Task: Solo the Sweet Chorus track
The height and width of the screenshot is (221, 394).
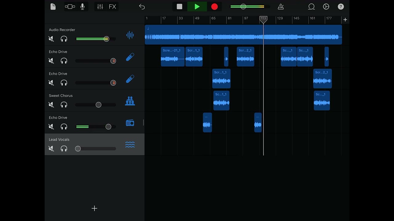Action: (64, 105)
